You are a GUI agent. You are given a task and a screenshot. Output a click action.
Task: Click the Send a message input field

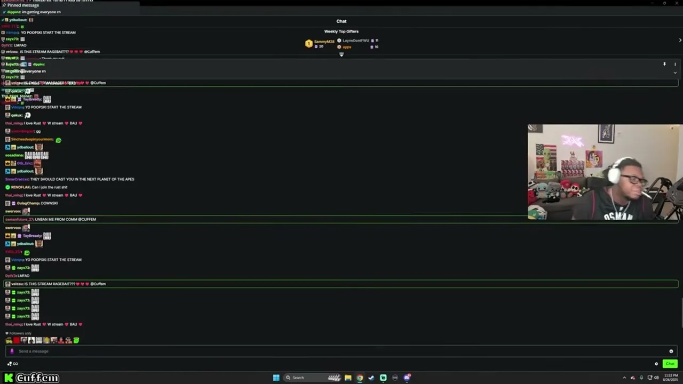341,351
